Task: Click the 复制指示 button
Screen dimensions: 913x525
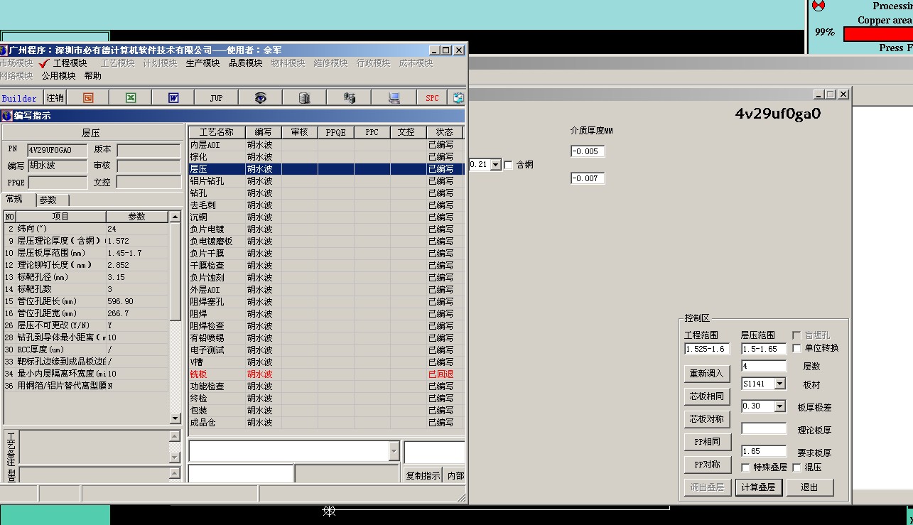Action: click(x=423, y=476)
